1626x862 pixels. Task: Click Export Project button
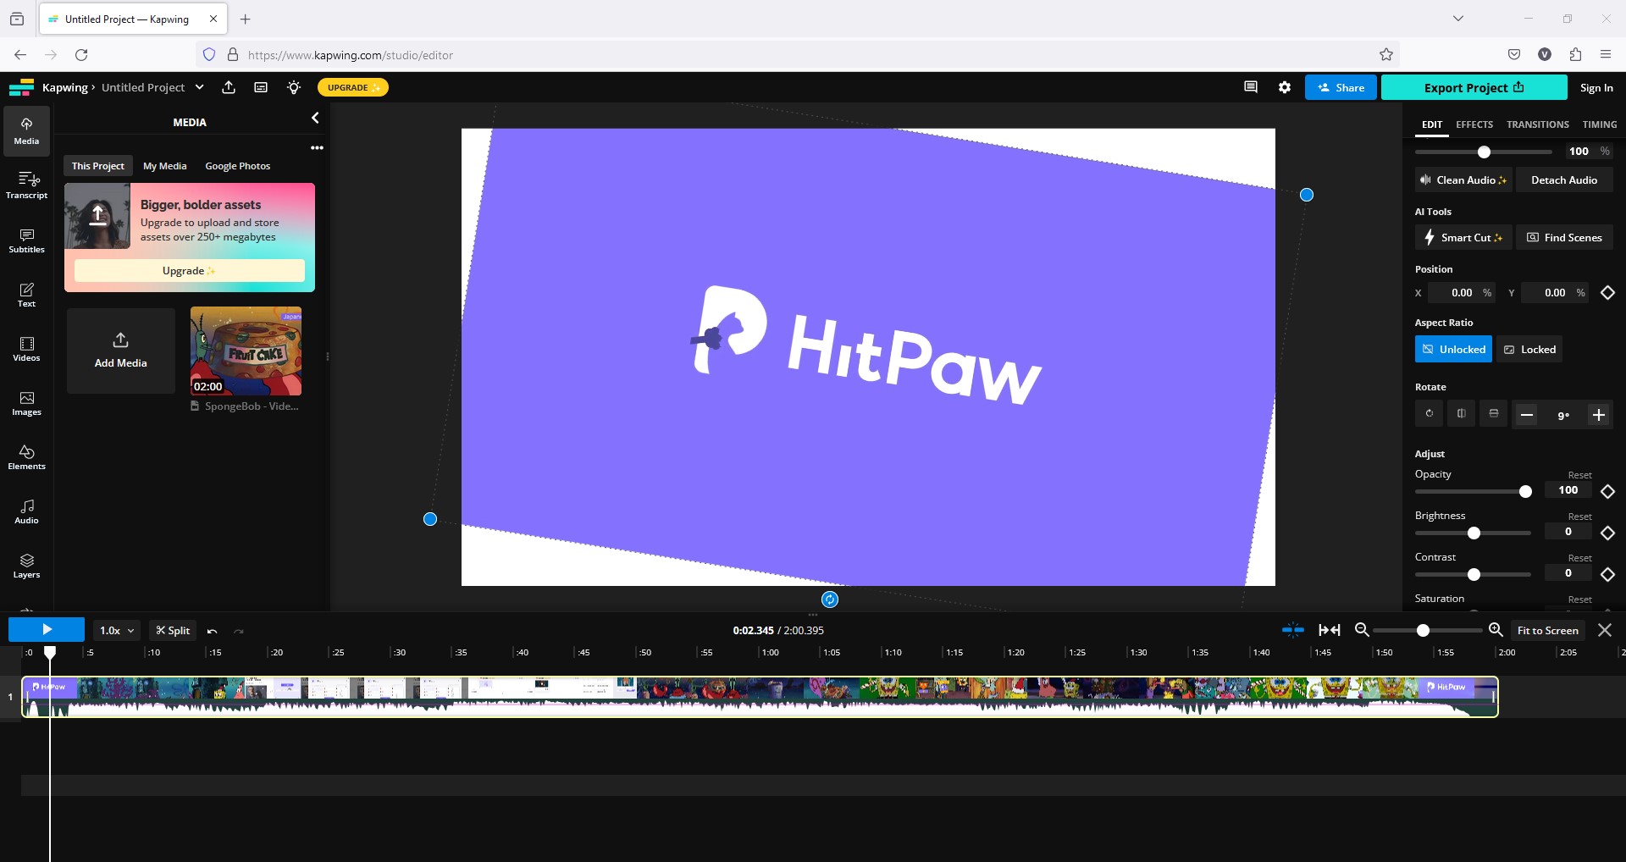pos(1474,87)
